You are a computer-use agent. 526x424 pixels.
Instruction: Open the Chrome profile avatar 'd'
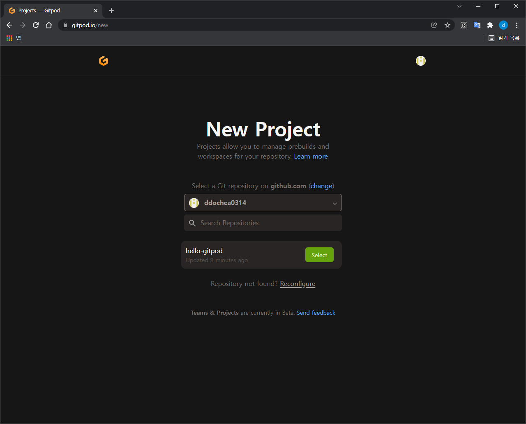point(503,25)
